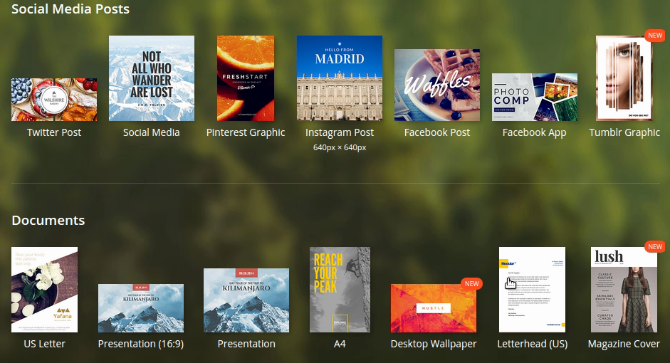The height and width of the screenshot is (363, 670).
Task: Click the NEW badge on Tumblr Graphic
Action: pos(654,35)
